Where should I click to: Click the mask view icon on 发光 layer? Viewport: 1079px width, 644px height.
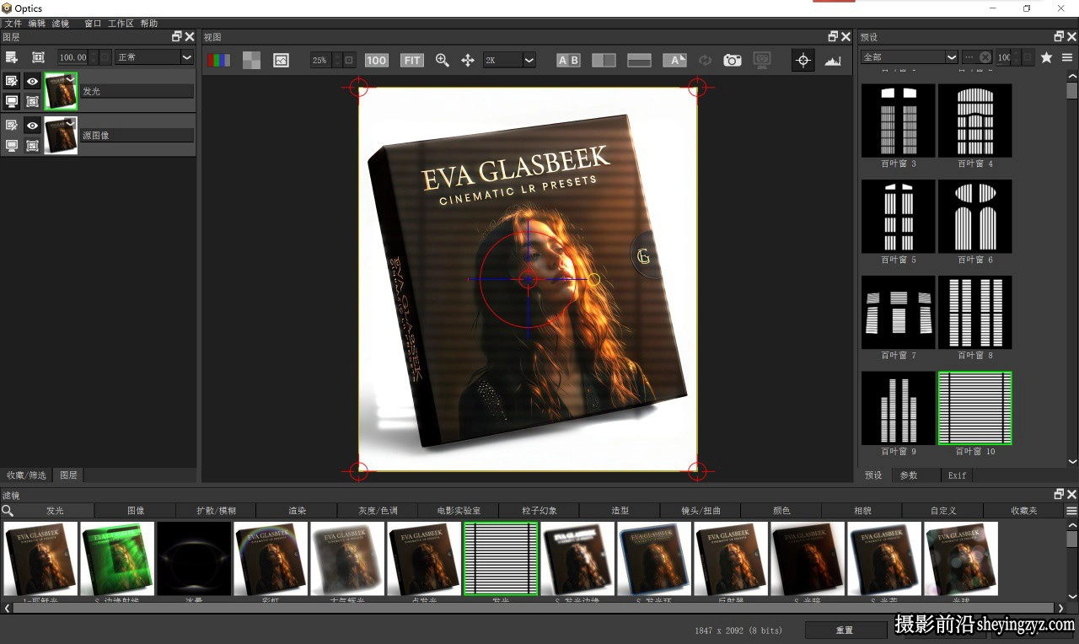pyautogui.click(x=32, y=101)
